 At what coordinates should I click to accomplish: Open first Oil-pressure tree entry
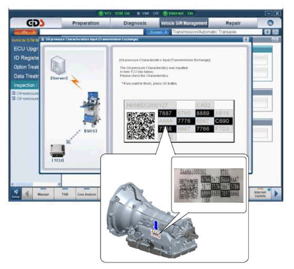(x=25, y=93)
